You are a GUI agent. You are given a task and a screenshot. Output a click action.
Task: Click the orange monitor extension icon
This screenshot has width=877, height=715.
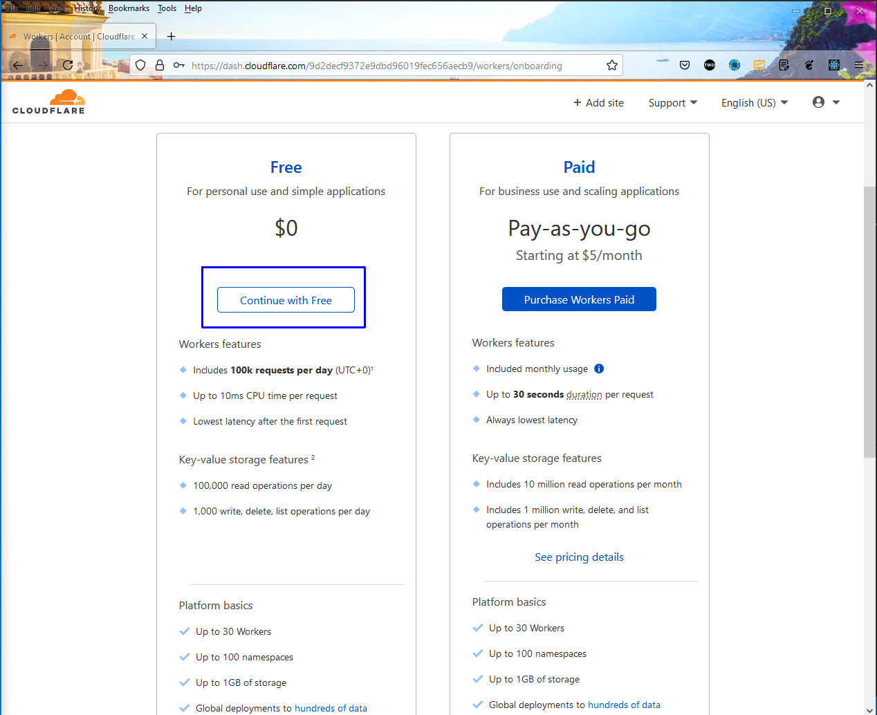[759, 65]
